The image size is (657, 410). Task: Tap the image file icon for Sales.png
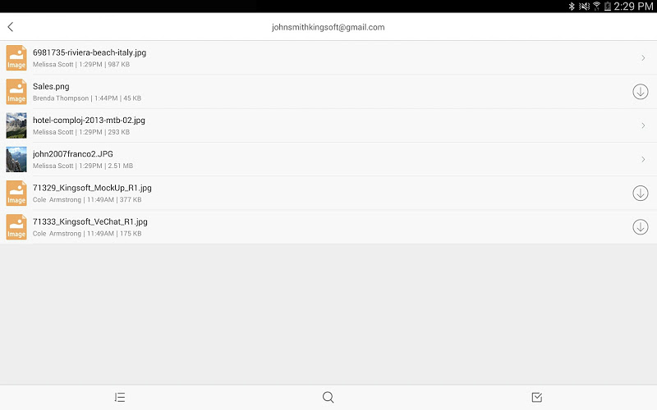tap(16, 92)
